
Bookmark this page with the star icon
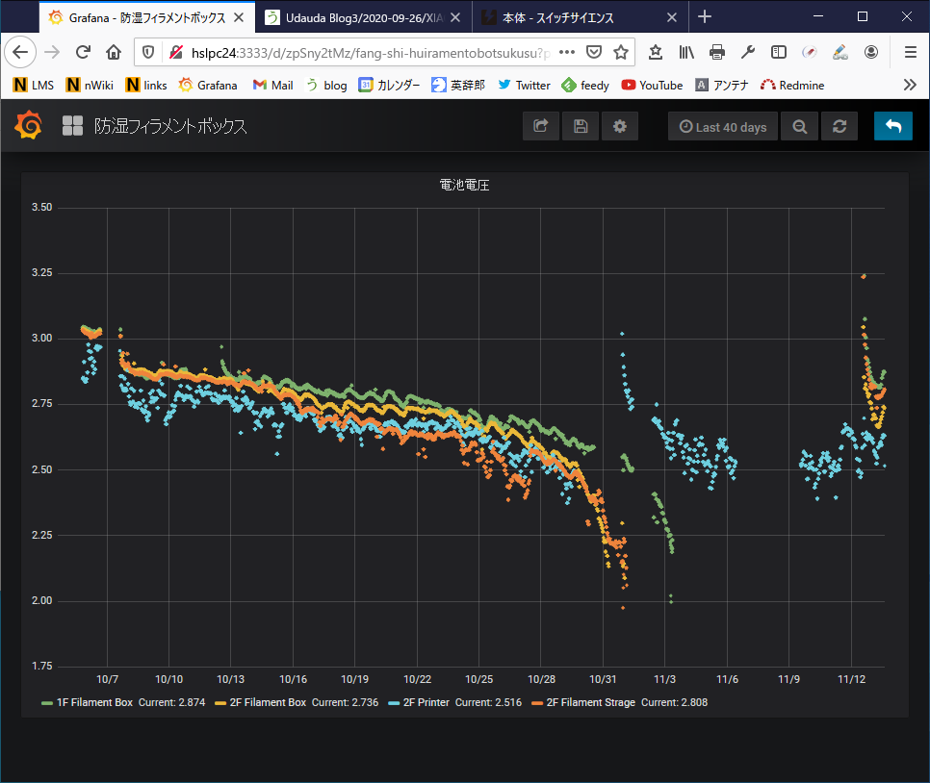pos(622,52)
